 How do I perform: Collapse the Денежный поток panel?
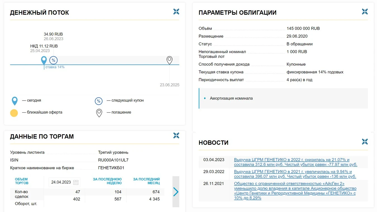click(x=176, y=11)
